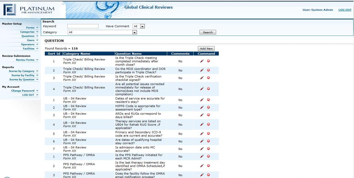Open the Scores by Question report
The image size is (354, 178).
click(x=22, y=80)
